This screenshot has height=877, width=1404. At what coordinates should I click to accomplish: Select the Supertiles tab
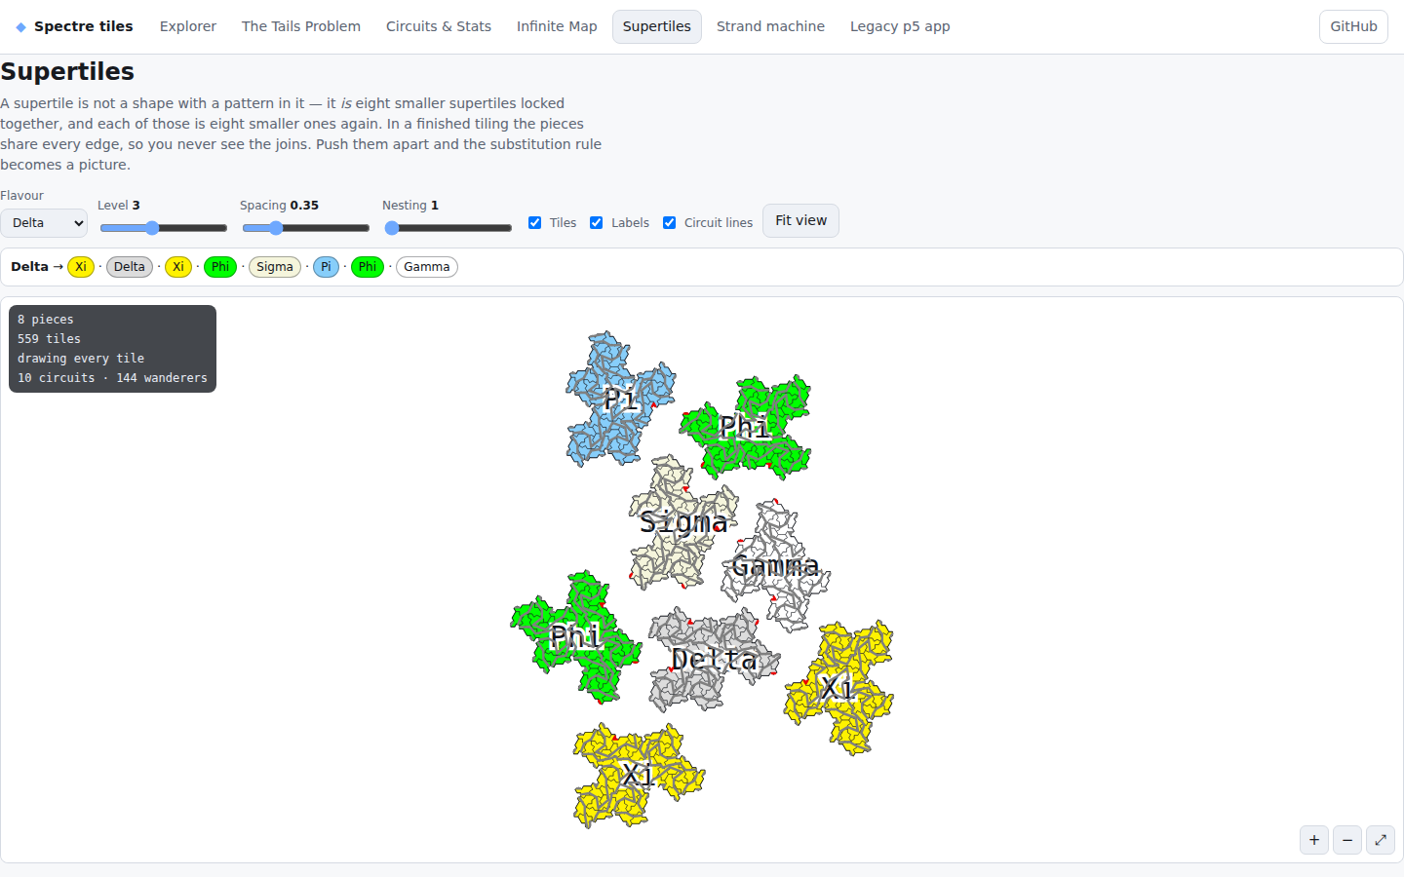point(657,26)
